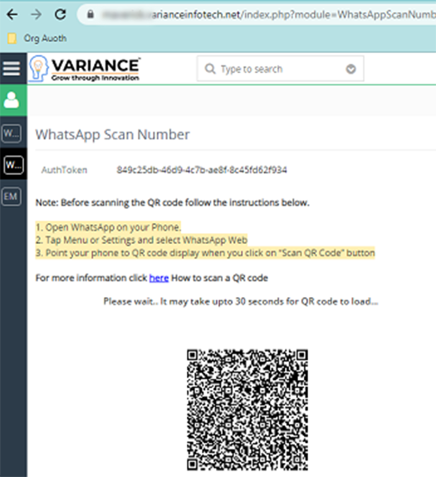This screenshot has width=436, height=477.
Task: Click the AuthToken label
Action: pyautogui.click(x=64, y=170)
